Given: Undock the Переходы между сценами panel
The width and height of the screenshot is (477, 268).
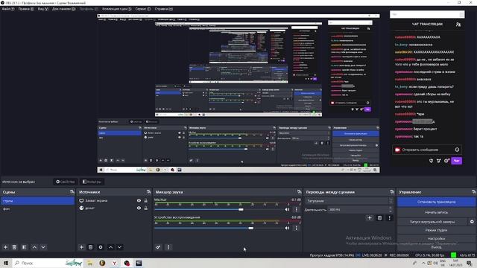Looking at the screenshot, I should tap(392, 192).
